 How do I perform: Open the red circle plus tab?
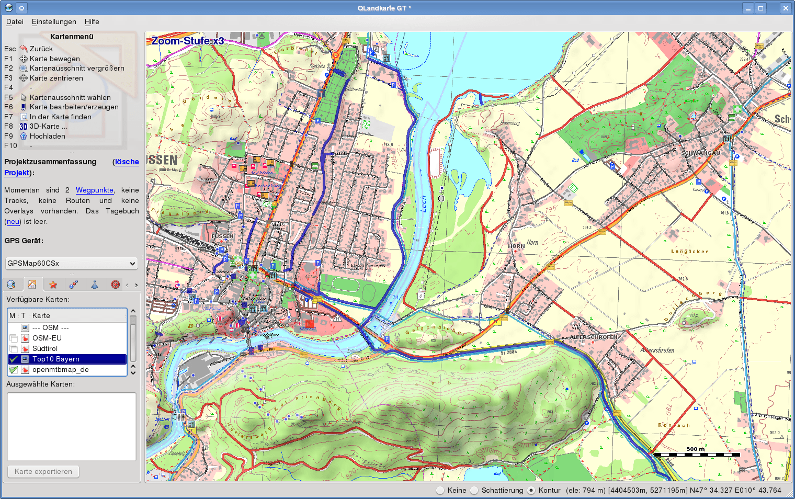click(x=116, y=285)
